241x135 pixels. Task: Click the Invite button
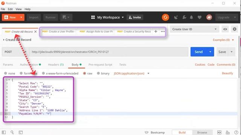tap(135, 17)
